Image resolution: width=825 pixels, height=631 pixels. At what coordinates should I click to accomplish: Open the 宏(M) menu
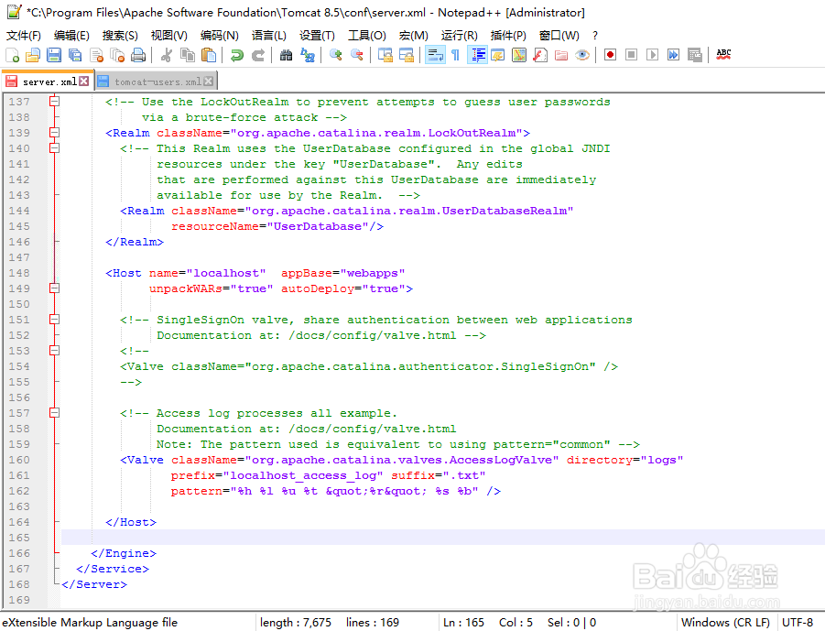click(x=413, y=36)
